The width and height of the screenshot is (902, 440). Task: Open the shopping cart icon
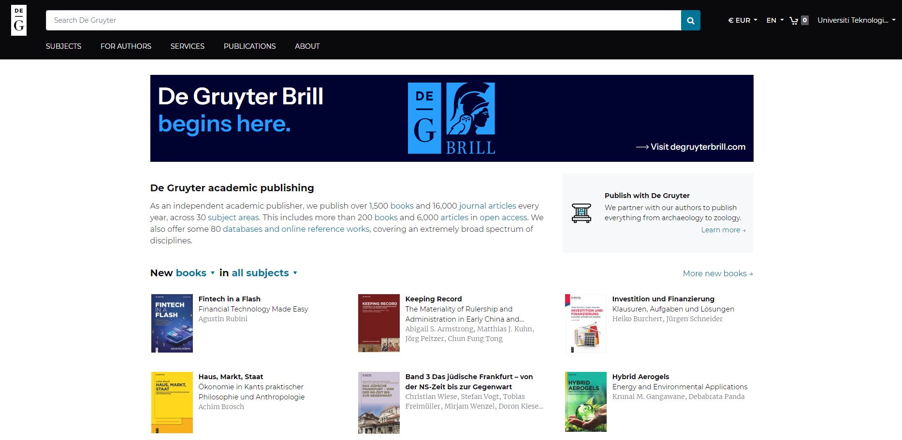pyautogui.click(x=794, y=20)
